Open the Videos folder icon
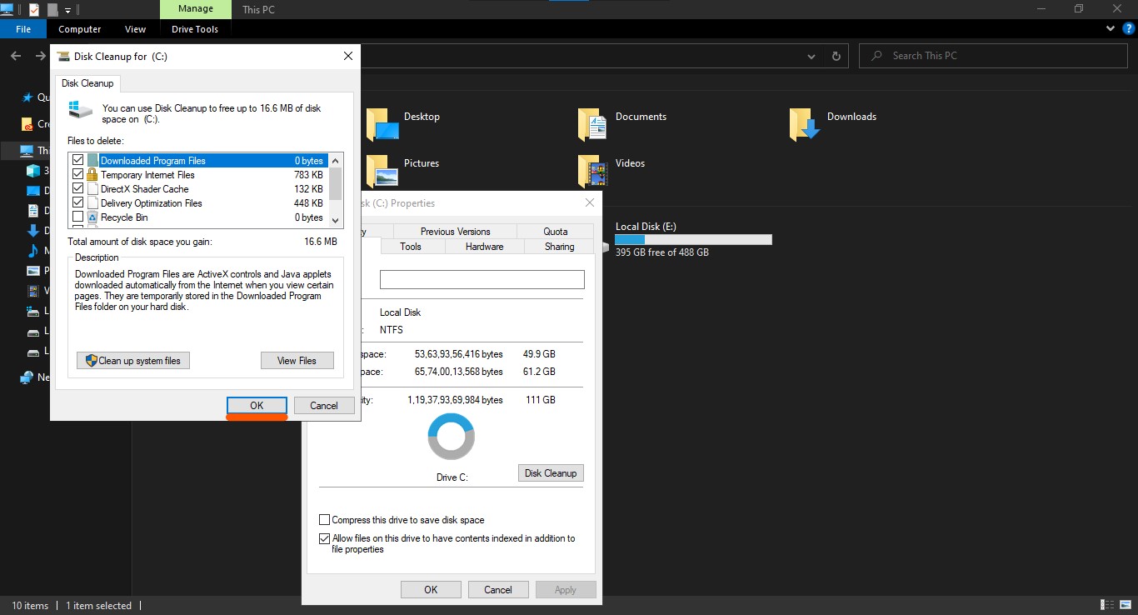 pos(593,172)
